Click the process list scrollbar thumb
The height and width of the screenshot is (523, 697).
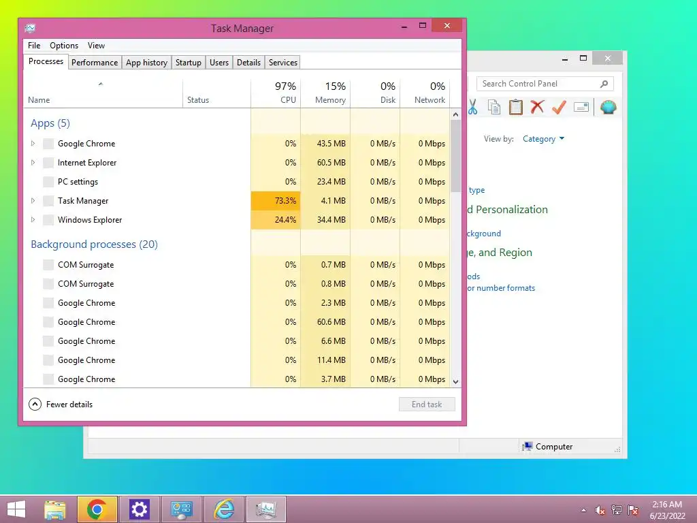point(455,156)
